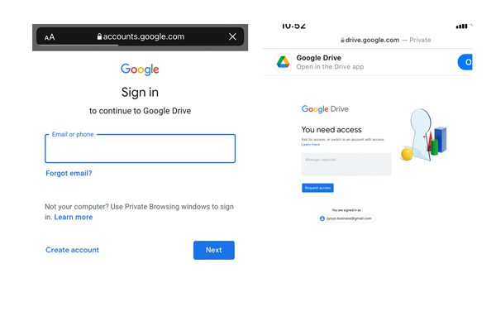Screen dimensions: 496x331
Task: Click Learn more about Private Browsing
Action: pyautogui.click(x=74, y=218)
